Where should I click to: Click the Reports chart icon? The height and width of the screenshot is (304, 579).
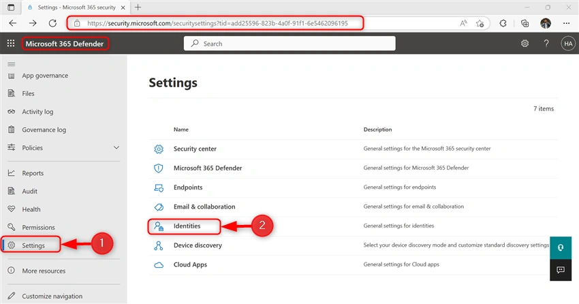tap(12, 173)
